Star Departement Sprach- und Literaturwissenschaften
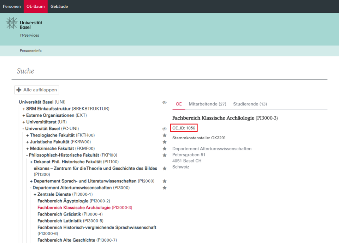Screen dimensions: 339x243 click(x=165, y=181)
